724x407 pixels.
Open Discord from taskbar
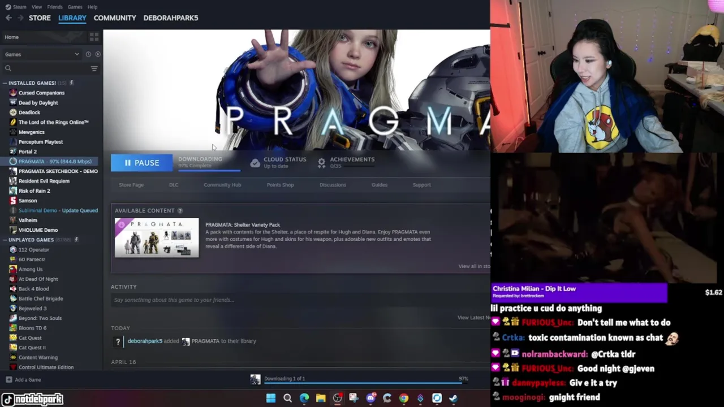coord(371,399)
